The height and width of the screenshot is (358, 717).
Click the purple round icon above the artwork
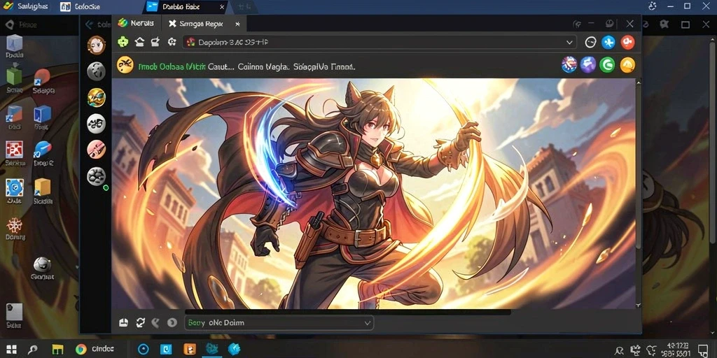[x=588, y=65]
